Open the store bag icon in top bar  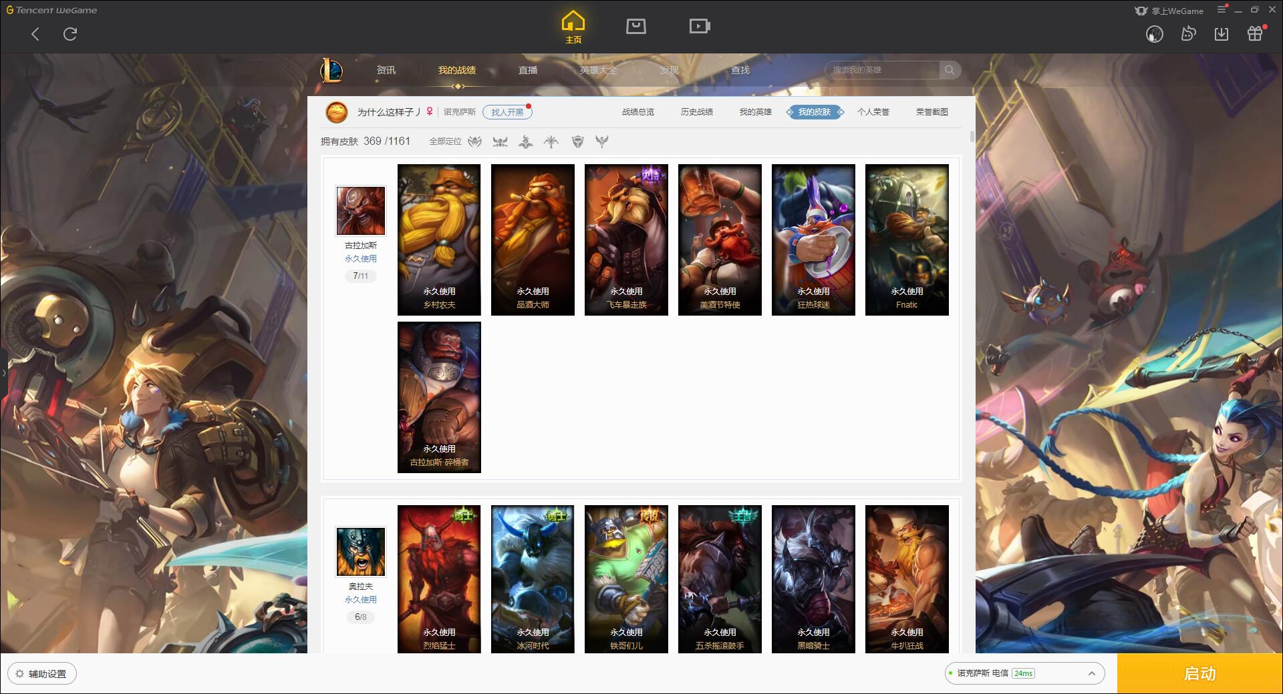[635, 26]
